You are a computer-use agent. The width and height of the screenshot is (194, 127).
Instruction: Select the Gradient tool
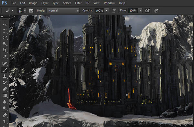click(5, 95)
